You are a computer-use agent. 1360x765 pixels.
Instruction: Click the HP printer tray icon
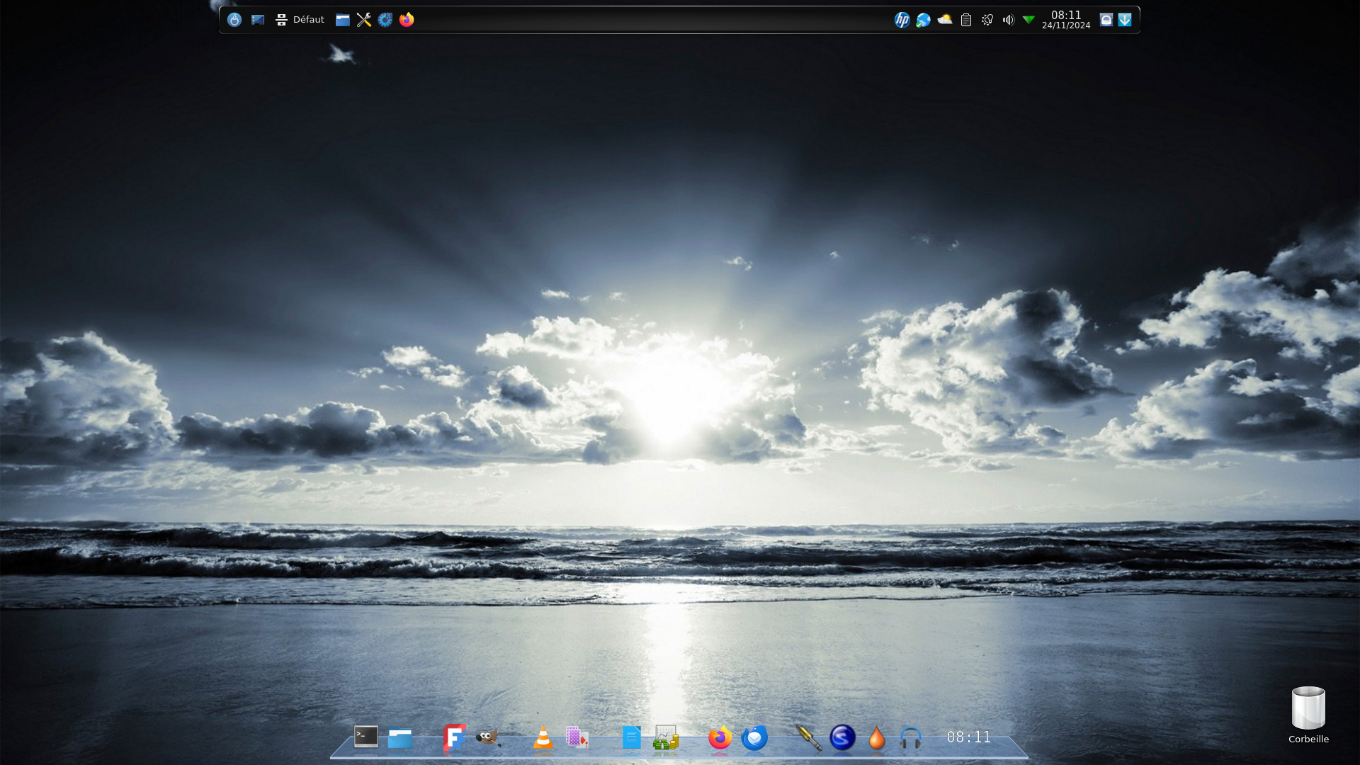[x=902, y=20]
